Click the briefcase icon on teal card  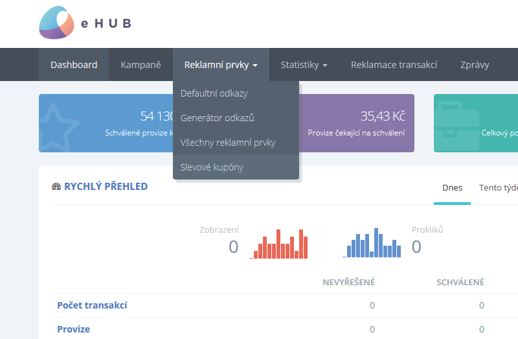click(457, 125)
